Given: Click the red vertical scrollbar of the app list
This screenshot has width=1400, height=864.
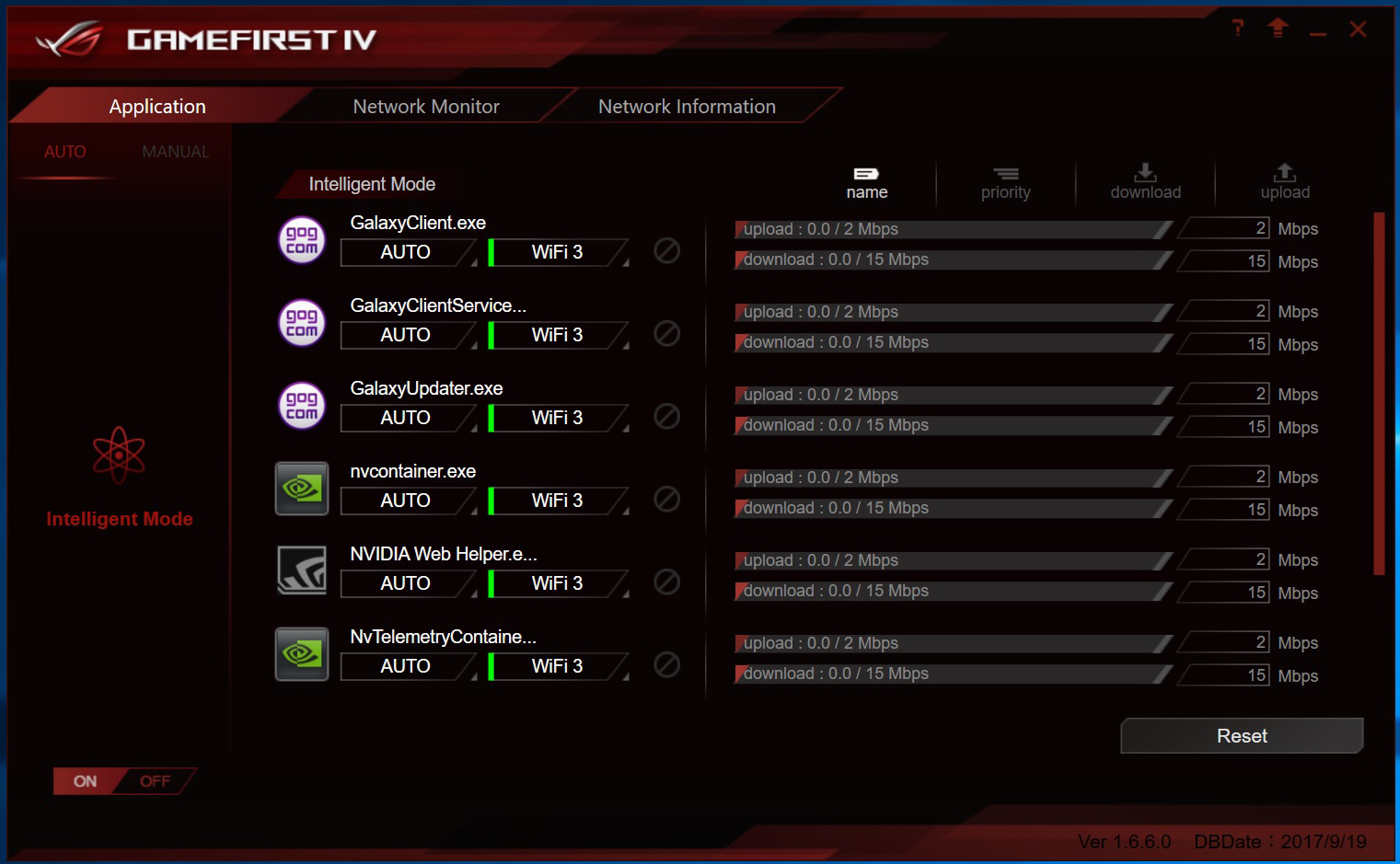Looking at the screenshot, I should click(1379, 394).
